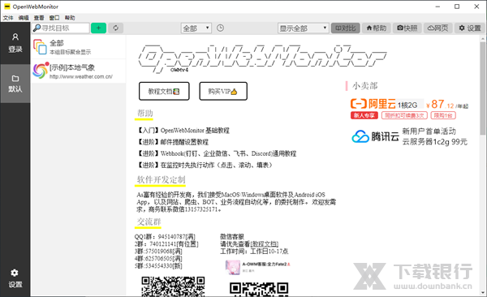Screen dimensions: 487x297
Task: Click the 交流群 section heading
Action: (149, 222)
